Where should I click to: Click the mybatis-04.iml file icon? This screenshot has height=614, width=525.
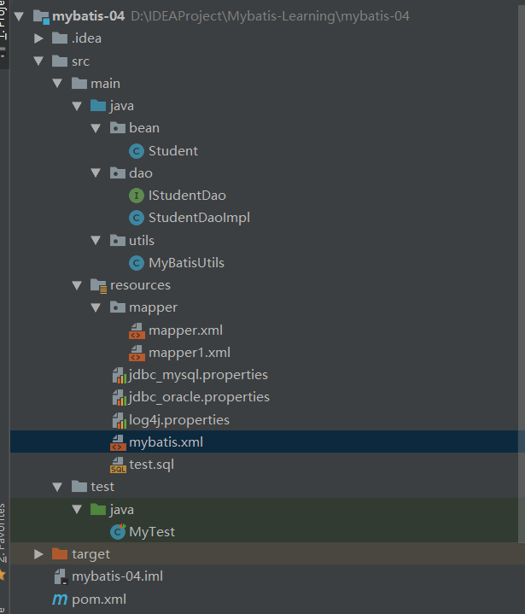(x=61, y=576)
